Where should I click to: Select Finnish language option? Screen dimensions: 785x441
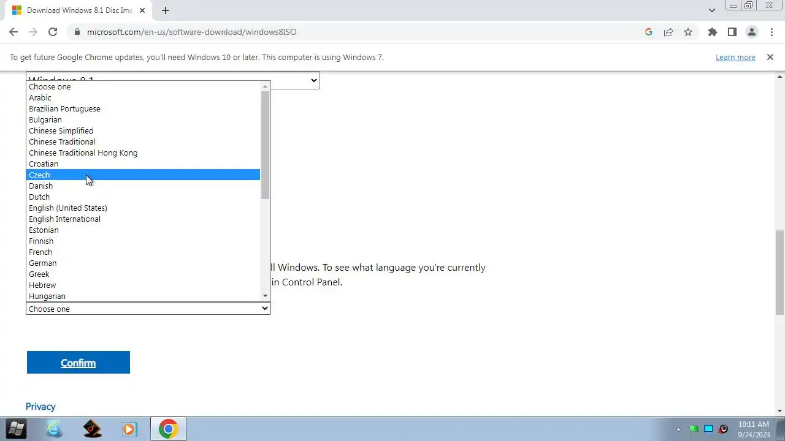coord(144,241)
